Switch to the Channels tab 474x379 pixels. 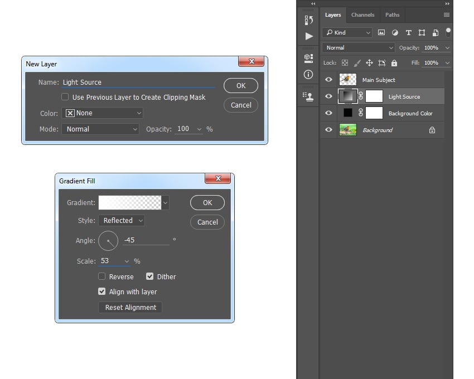click(363, 15)
